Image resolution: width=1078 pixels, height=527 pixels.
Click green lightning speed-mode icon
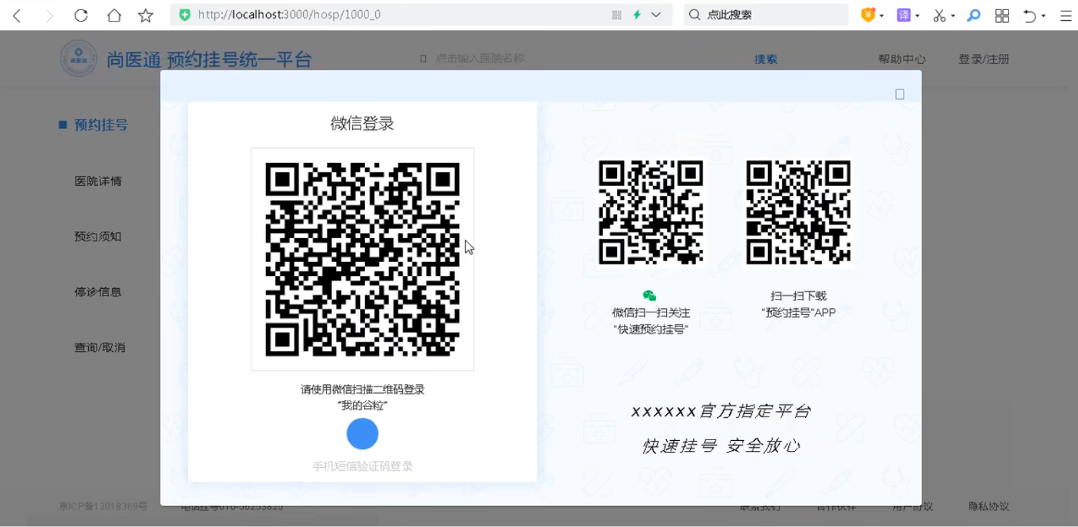tap(637, 15)
